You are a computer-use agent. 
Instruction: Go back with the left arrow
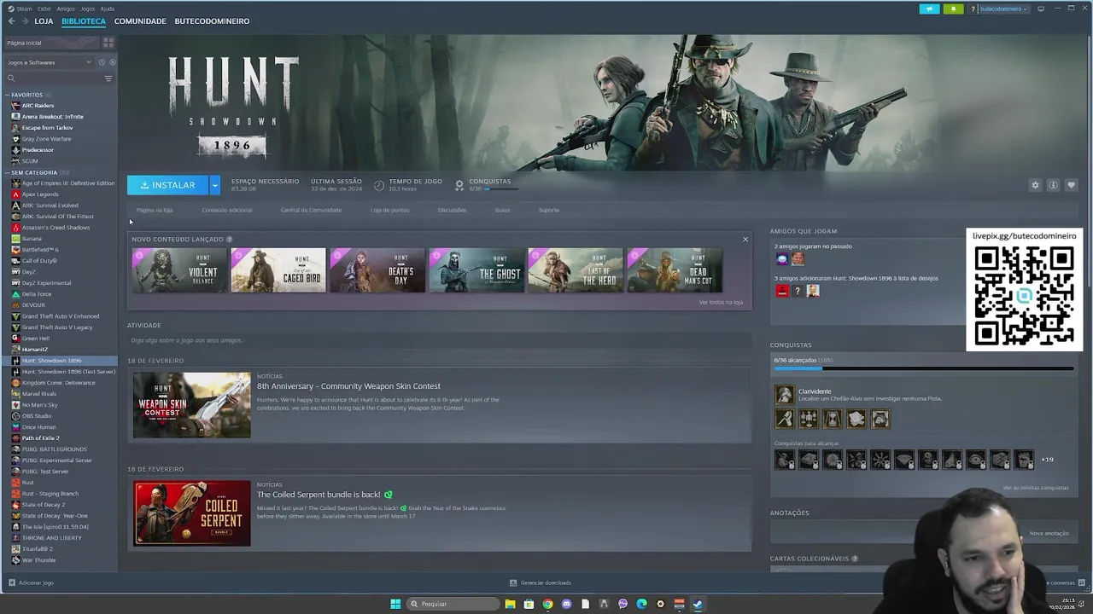[x=11, y=21]
